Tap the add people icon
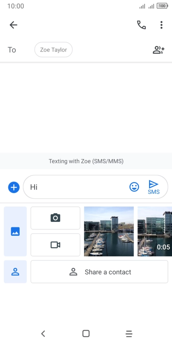 (158, 50)
